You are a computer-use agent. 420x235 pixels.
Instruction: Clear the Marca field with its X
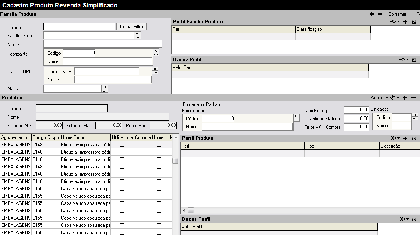pyautogui.click(x=105, y=87)
